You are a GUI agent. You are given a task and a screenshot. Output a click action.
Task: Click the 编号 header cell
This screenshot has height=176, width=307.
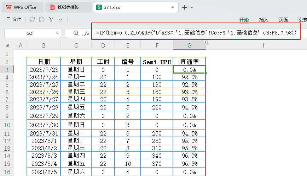click(127, 62)
